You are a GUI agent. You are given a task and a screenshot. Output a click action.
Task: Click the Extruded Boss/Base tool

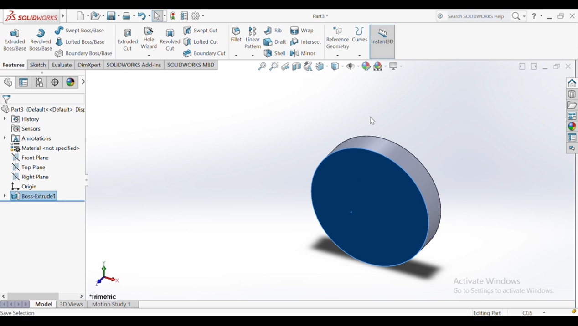coord(15,40)
